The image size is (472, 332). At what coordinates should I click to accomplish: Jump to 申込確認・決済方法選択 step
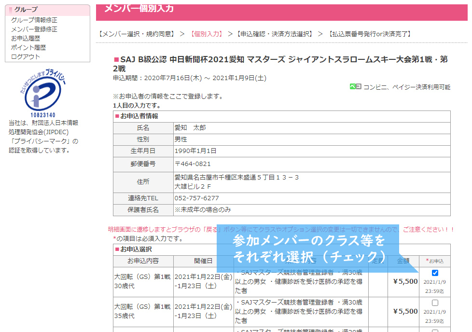pos(274,34)
